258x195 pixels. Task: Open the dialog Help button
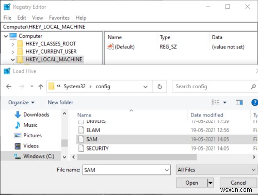pyautogui.click(x=254, y=103)
